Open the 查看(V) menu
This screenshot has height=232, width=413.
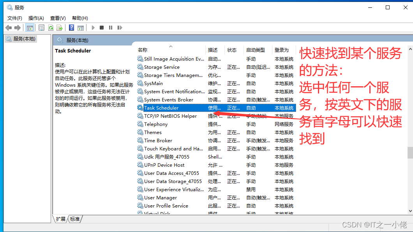(58, 18)
